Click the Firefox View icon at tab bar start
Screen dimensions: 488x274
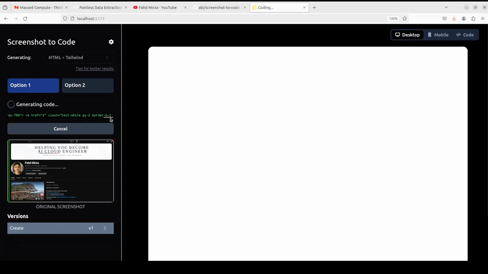(x=5, y=8)
